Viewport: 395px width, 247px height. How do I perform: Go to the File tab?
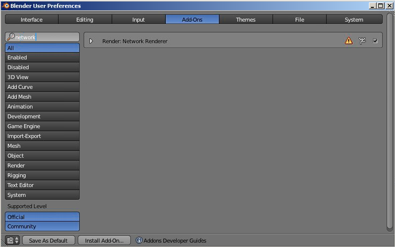(x=300, y=19)
